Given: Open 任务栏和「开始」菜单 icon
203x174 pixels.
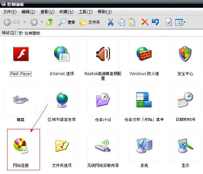Looking at the screenshot, I should pyautogui.click(x=144, y=100).
